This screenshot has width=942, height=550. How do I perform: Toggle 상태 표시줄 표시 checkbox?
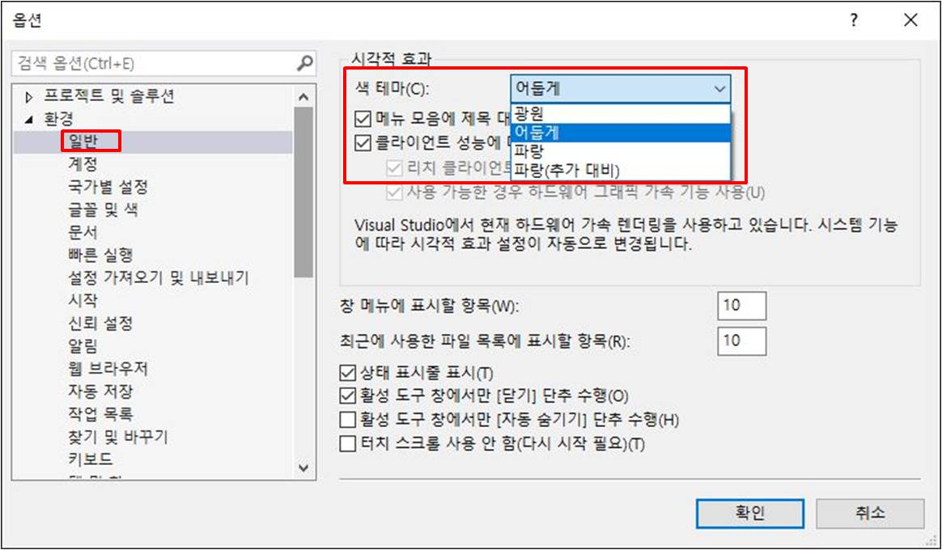coord(348,373)
